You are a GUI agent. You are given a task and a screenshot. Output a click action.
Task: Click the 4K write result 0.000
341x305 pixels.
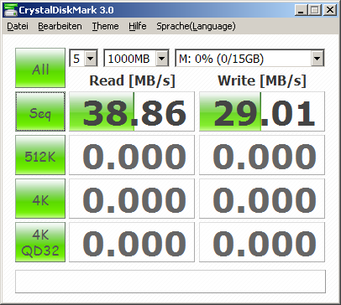(262, 199)
